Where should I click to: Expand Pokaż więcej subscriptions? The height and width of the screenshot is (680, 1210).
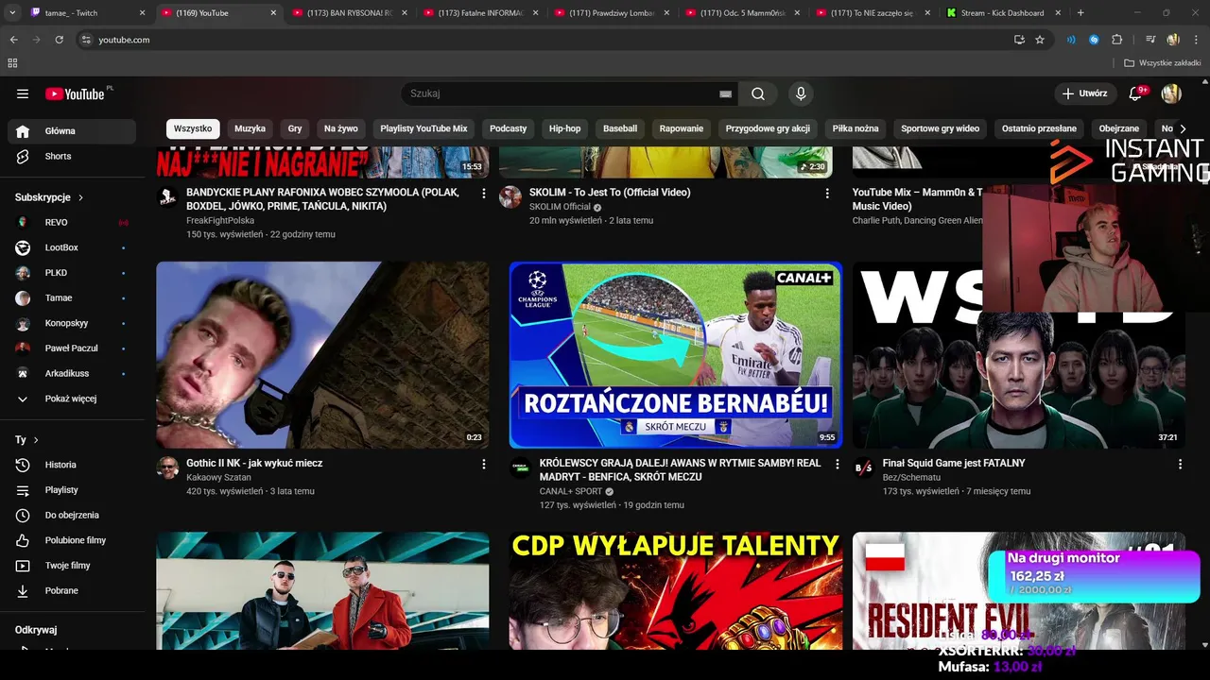[72, 399]
